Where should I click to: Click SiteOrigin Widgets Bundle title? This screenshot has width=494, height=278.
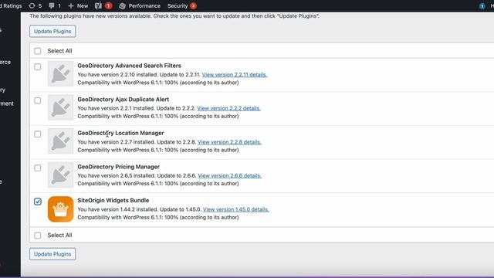[x=113, y=201]
